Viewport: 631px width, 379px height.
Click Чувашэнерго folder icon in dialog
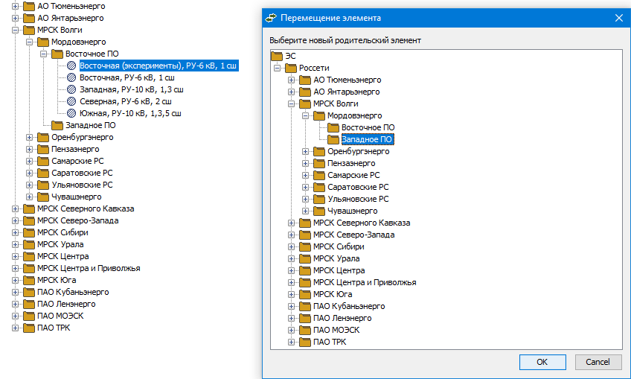(x=319, y=211)
